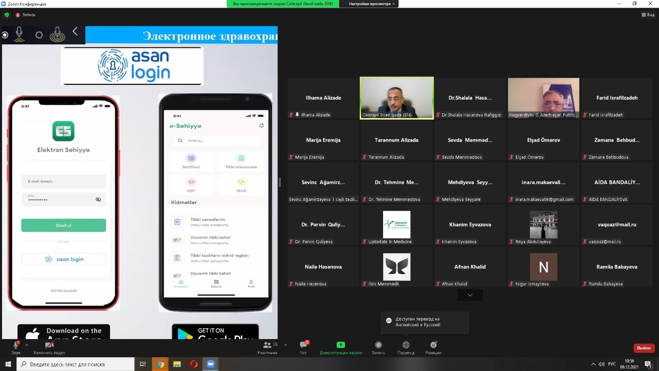The image size is (659, 371).
Task: Click the Запись record button
Action: click(378, 348)
